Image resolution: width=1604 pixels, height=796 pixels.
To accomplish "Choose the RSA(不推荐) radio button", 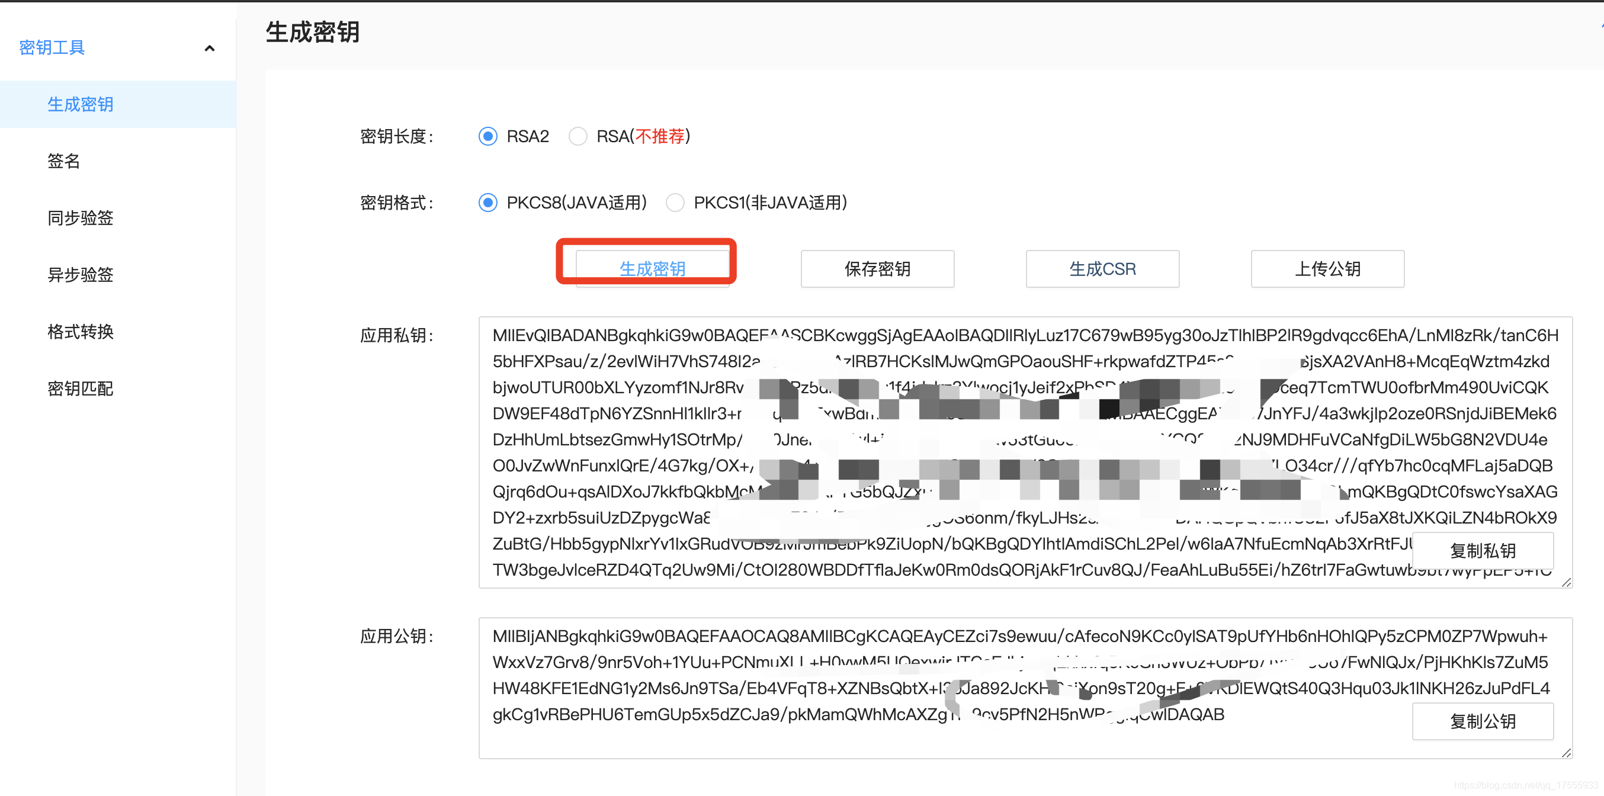I will 578,136.
